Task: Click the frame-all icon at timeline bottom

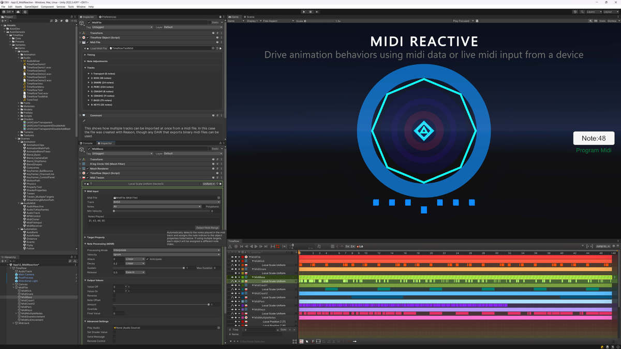Action: point(294,341)
